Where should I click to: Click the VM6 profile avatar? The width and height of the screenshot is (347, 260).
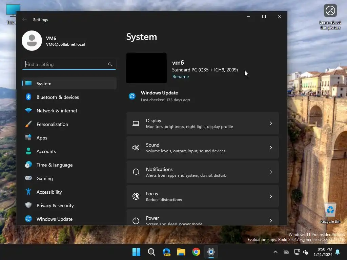pos(32,41)
